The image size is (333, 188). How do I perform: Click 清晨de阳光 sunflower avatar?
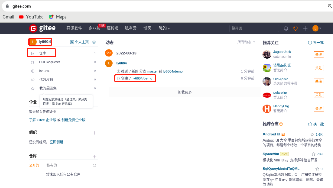tap(267, 68)
